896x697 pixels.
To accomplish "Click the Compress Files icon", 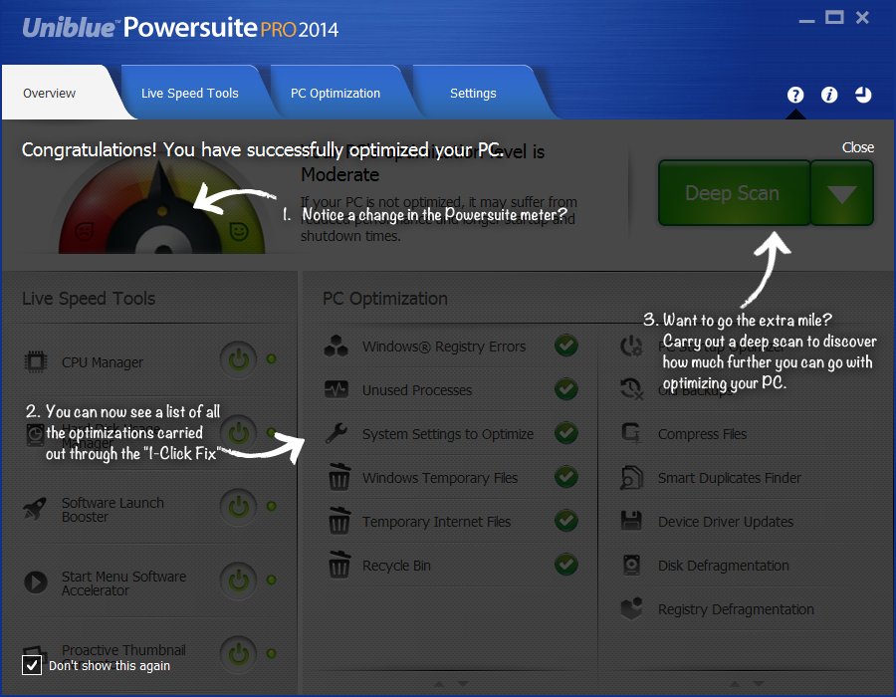I will [x=631, y=433].
